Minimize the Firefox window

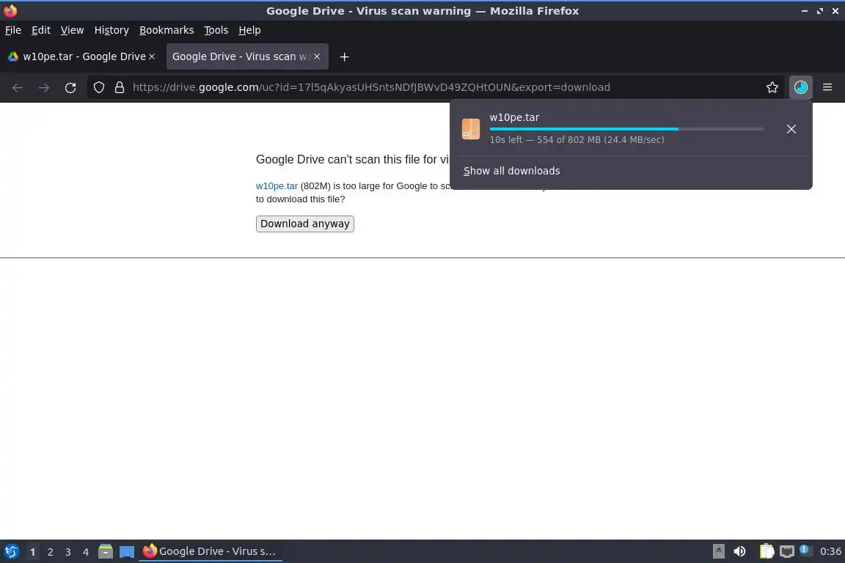(x=805, y=11)
